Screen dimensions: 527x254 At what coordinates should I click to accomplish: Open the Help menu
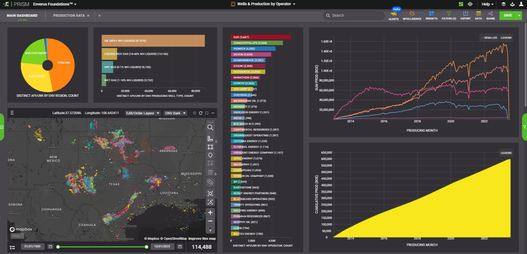coord(487,4)
